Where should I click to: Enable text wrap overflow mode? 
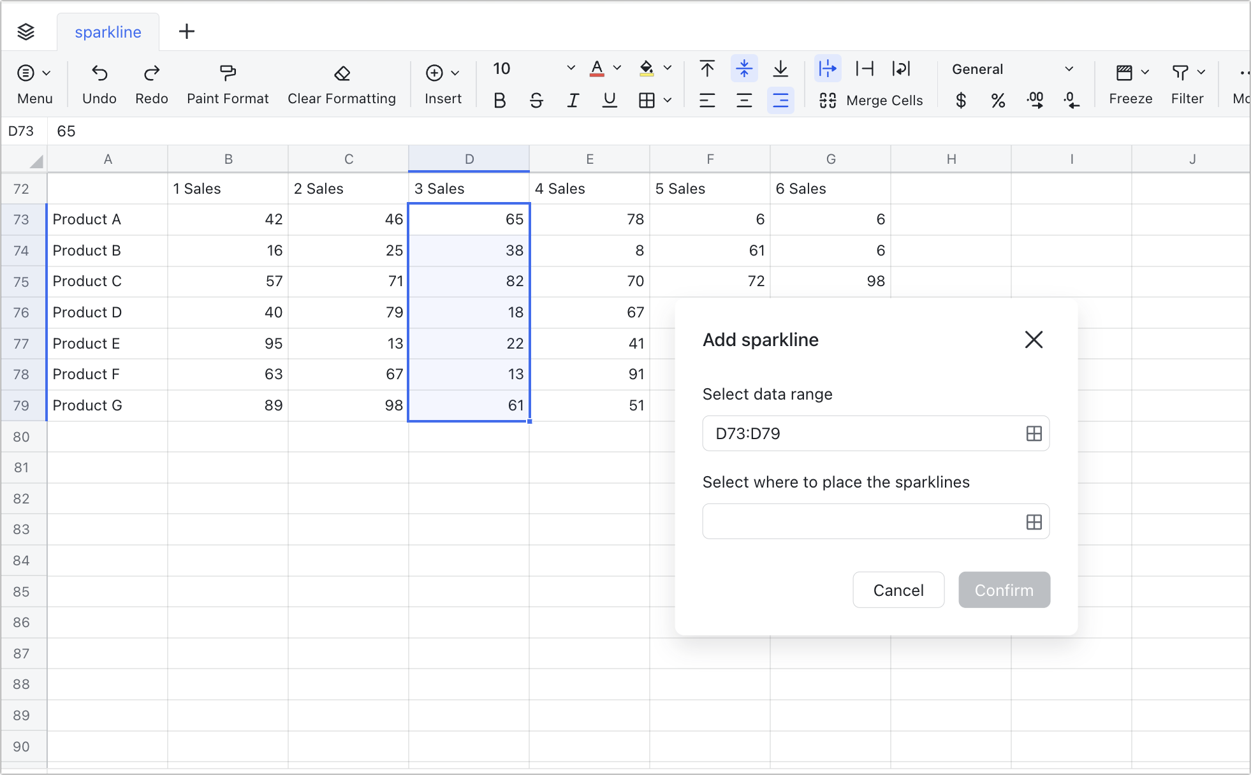point(828,68)
